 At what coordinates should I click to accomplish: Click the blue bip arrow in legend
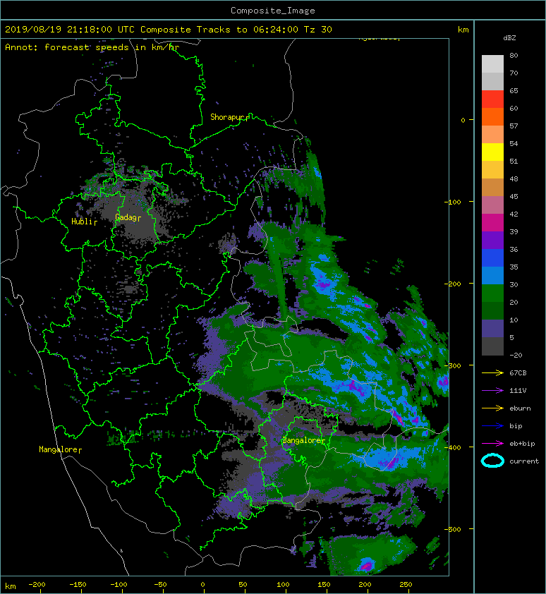click(492, 426)
